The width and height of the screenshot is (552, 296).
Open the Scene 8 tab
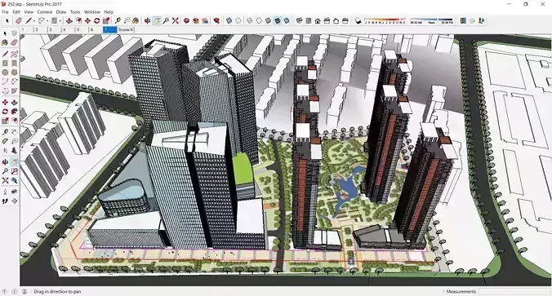point(126,30)
